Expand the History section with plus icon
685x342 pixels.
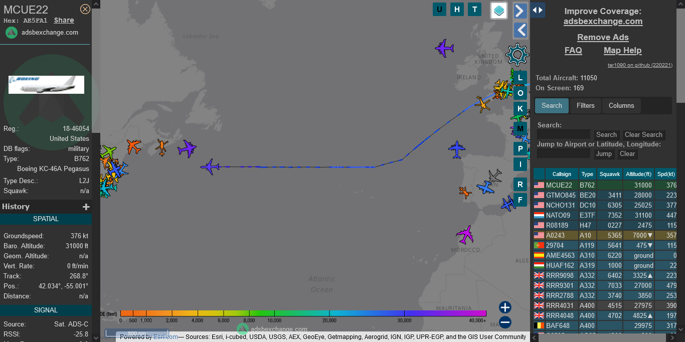click(x=86, y=207)
